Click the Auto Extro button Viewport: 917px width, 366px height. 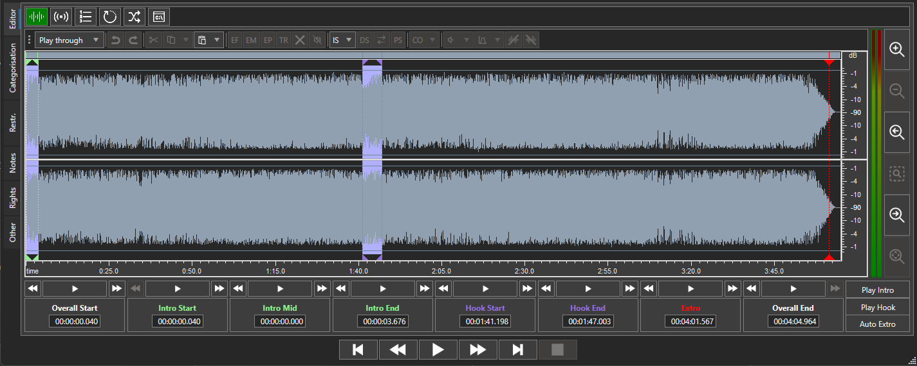coord(878,324)
